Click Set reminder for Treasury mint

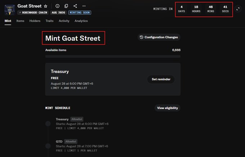tap(161, 79)
